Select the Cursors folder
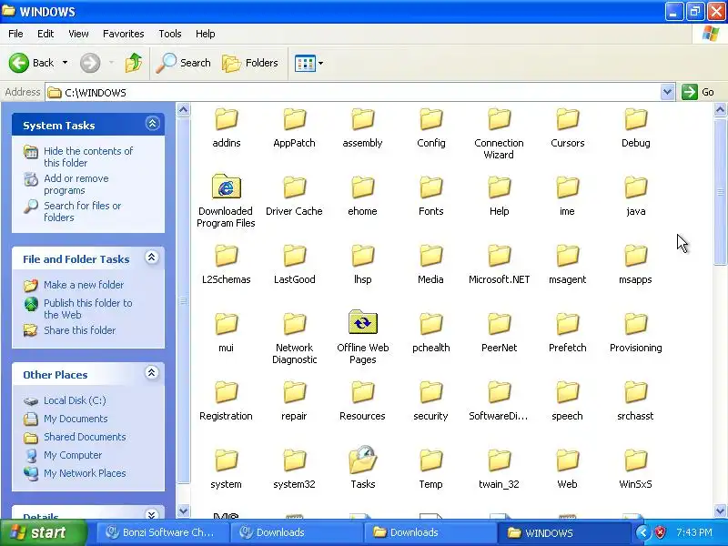 tap(567, 127)
